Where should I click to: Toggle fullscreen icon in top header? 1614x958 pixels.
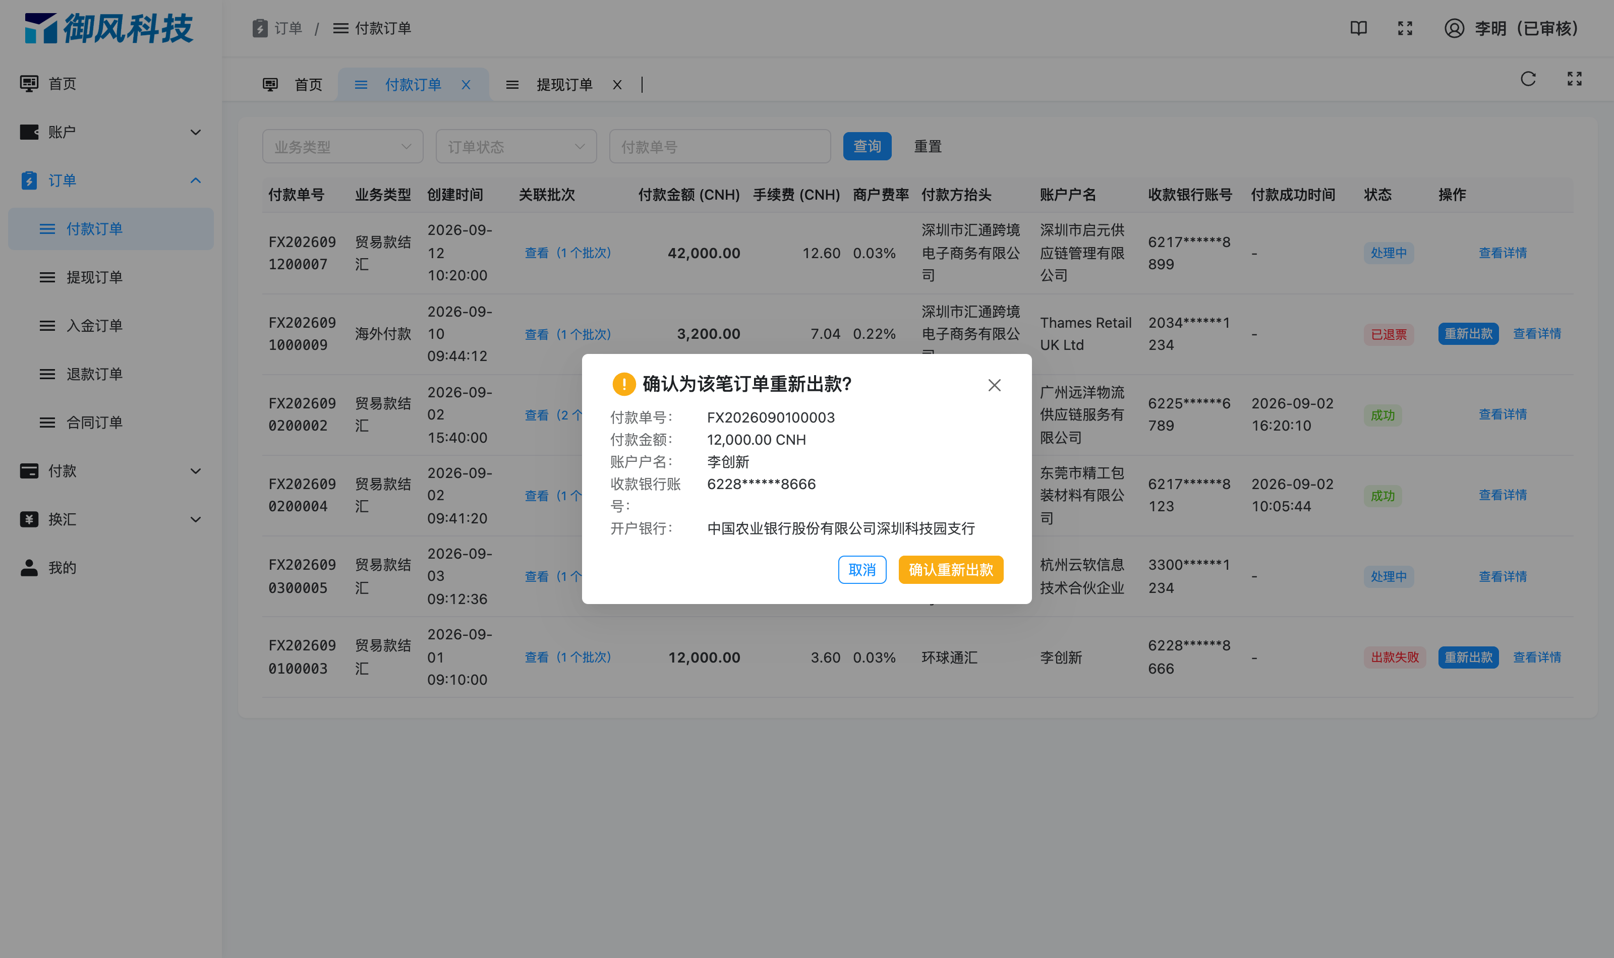coord(1405,28)
